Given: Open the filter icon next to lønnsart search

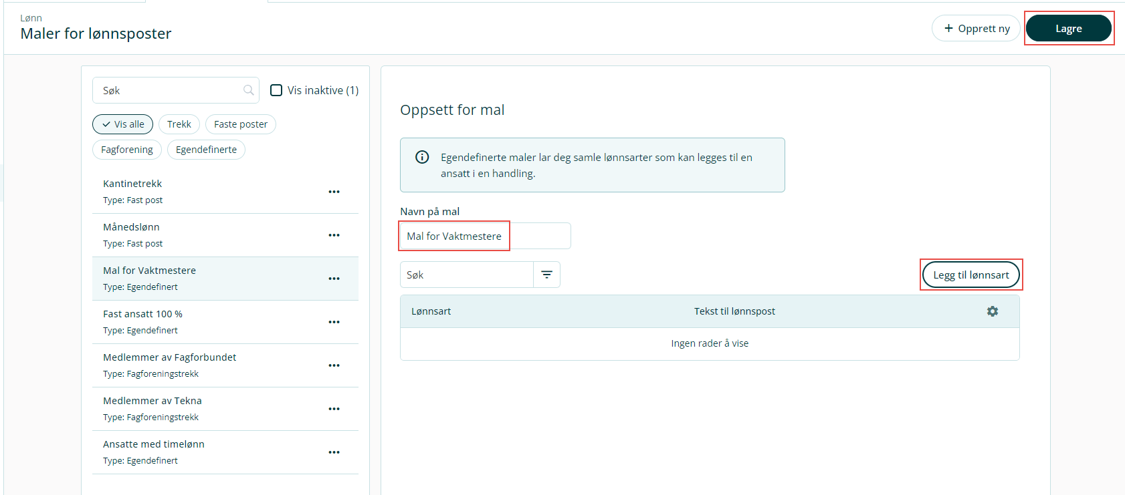Looking at the screenshot, I should pyautogui.click(x=546, y=275).
